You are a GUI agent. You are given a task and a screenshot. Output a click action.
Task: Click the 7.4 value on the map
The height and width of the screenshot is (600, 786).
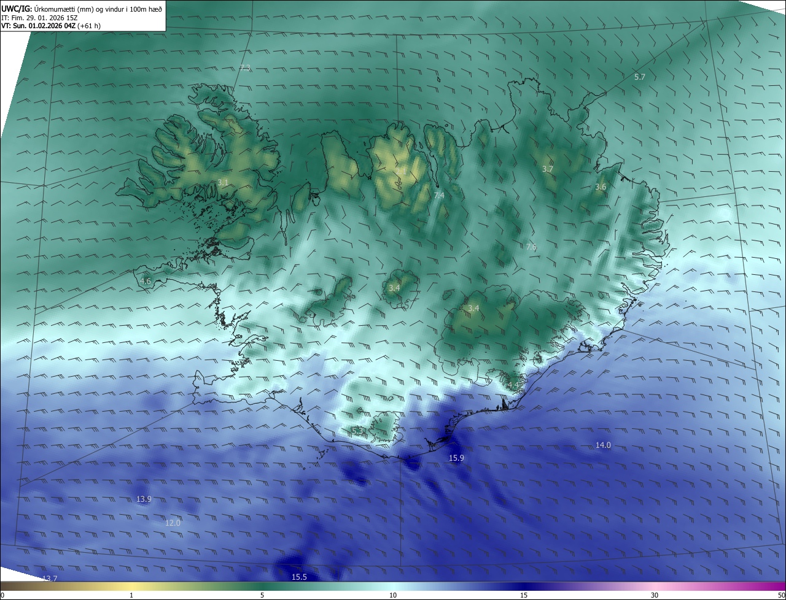point(439,195)
